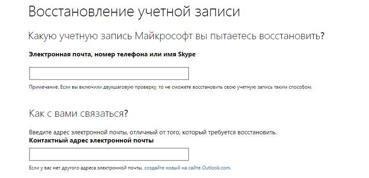The width and height of the screenshot is (369, 178).
Task: Click the 'Введите адрес электронной почты' instruction text
Action: point(153,133)
